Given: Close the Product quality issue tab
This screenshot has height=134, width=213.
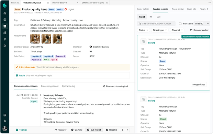Looking at the screenshot, I should tap(48, 3).
